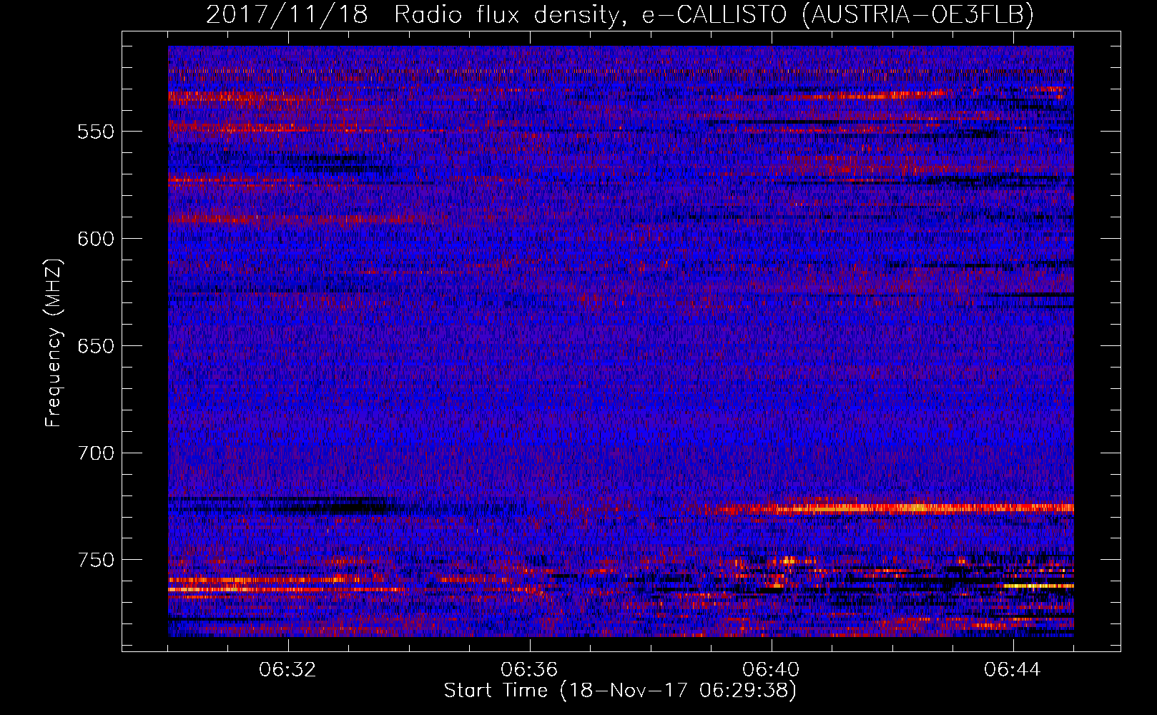Image resolution: width=1157 pixels, height=715 pixels.
Task: Click the 06:40 time axis label
Action: point(771,670)
